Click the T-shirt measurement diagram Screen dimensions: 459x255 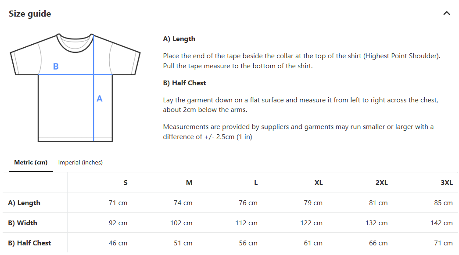75,87
